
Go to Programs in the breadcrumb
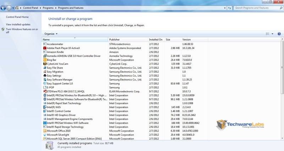tap(48, 8)
